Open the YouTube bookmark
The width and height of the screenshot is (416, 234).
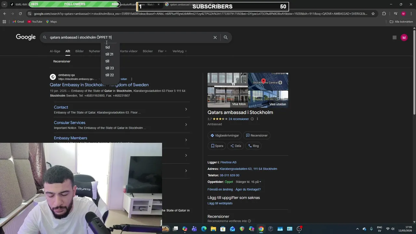tap(35, 21)
